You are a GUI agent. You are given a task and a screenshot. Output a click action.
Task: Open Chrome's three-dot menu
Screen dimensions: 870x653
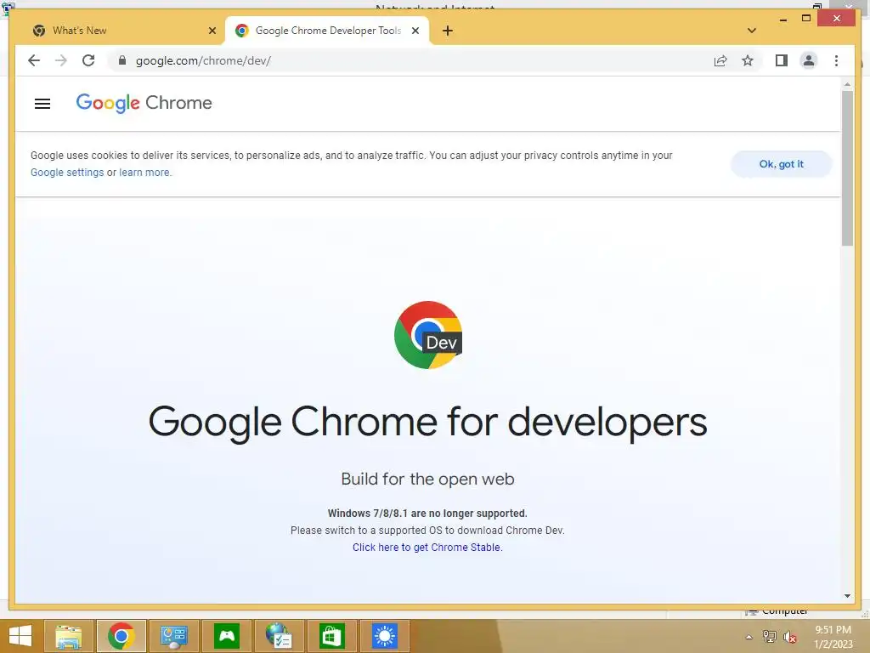836,60
